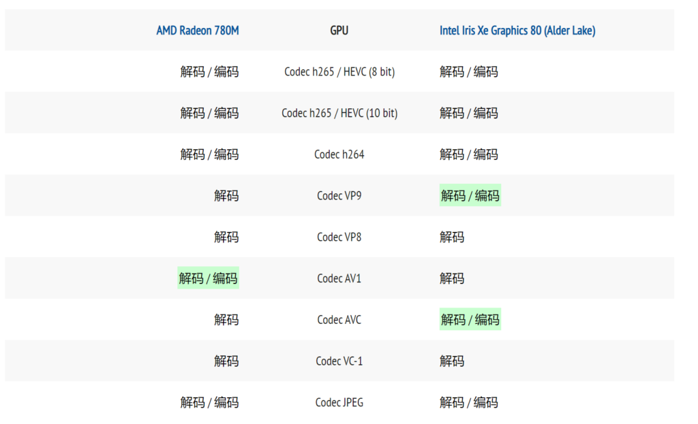Click Intel's green highlighted AVC cell
Screen dimensions: 698x424
(470, 320)
